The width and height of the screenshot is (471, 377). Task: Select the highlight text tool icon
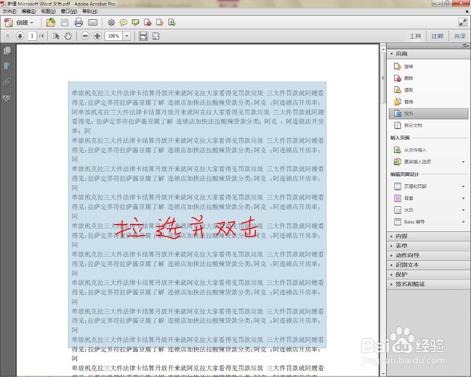point(136,23)
